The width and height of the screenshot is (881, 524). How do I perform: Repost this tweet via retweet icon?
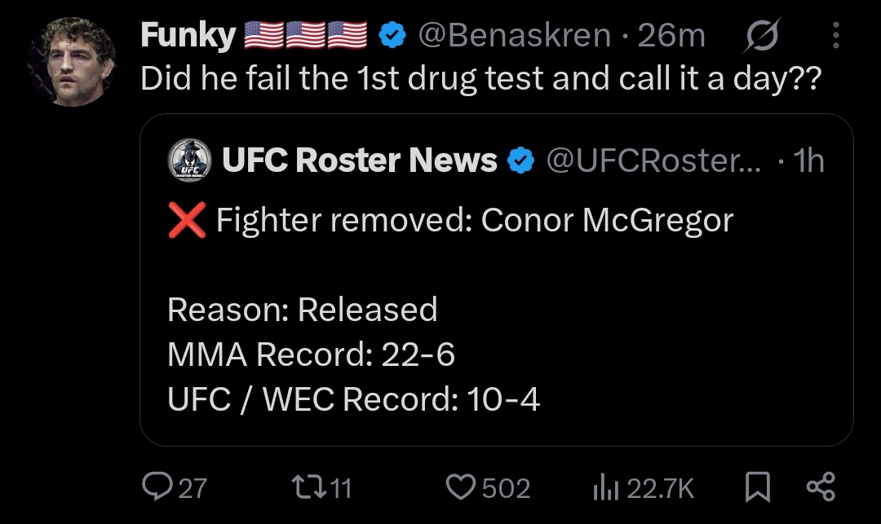306,487
